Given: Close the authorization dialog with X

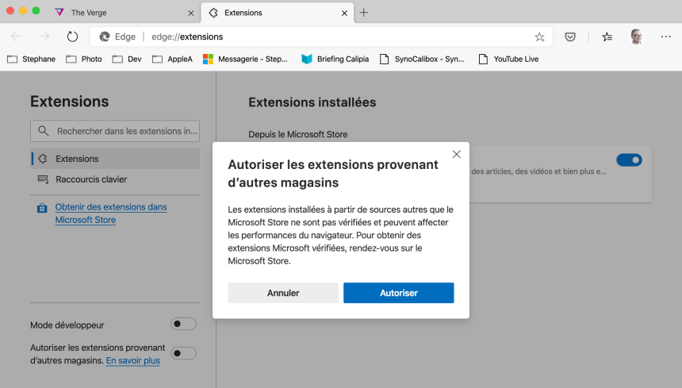Looking at the screenshot, I should click(x=456, y=154).
